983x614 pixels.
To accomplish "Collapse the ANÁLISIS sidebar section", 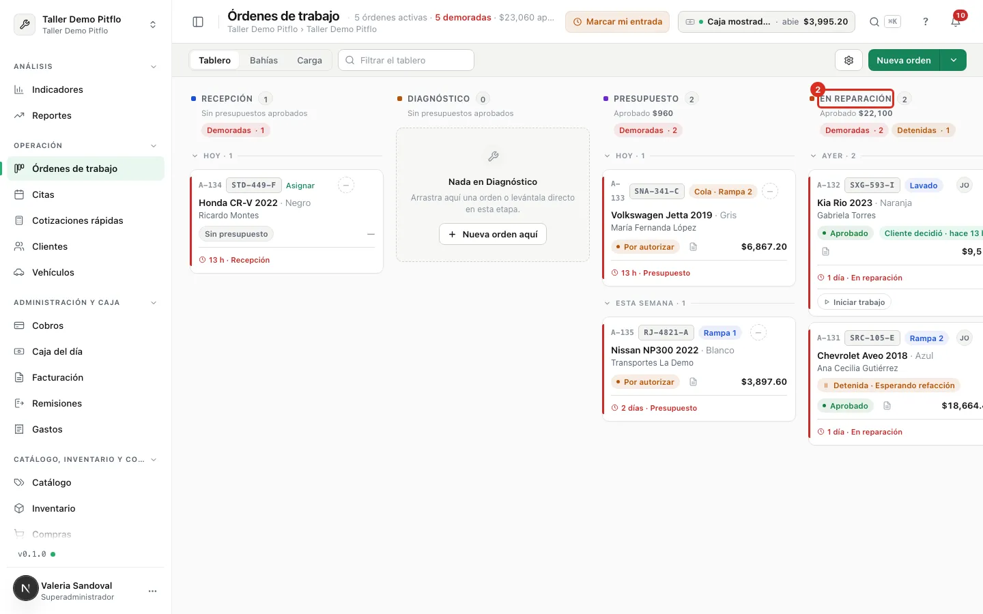I will [x=154, y=67].
